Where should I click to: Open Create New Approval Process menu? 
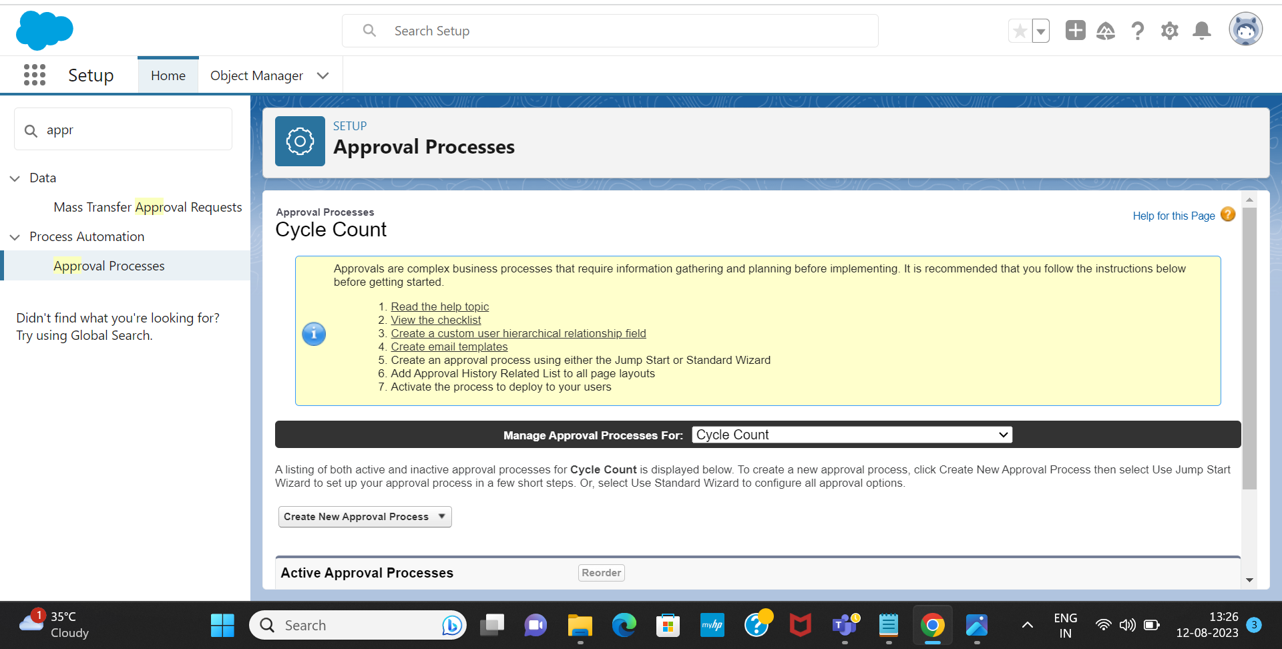coord(365,517)
